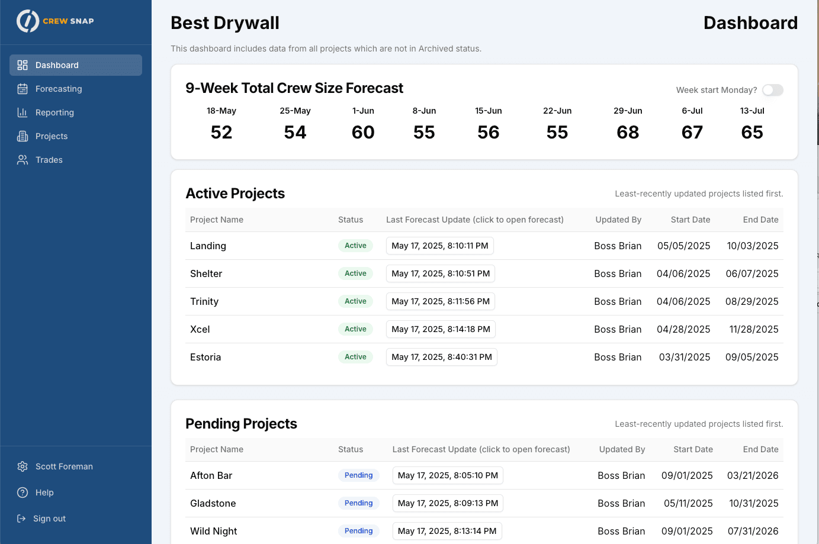The width and height of the screenshot is (819, 544).
Task: Click the Dashboard grid icon in sidebar
Action: pyautogui.click(x=23, y=65)
